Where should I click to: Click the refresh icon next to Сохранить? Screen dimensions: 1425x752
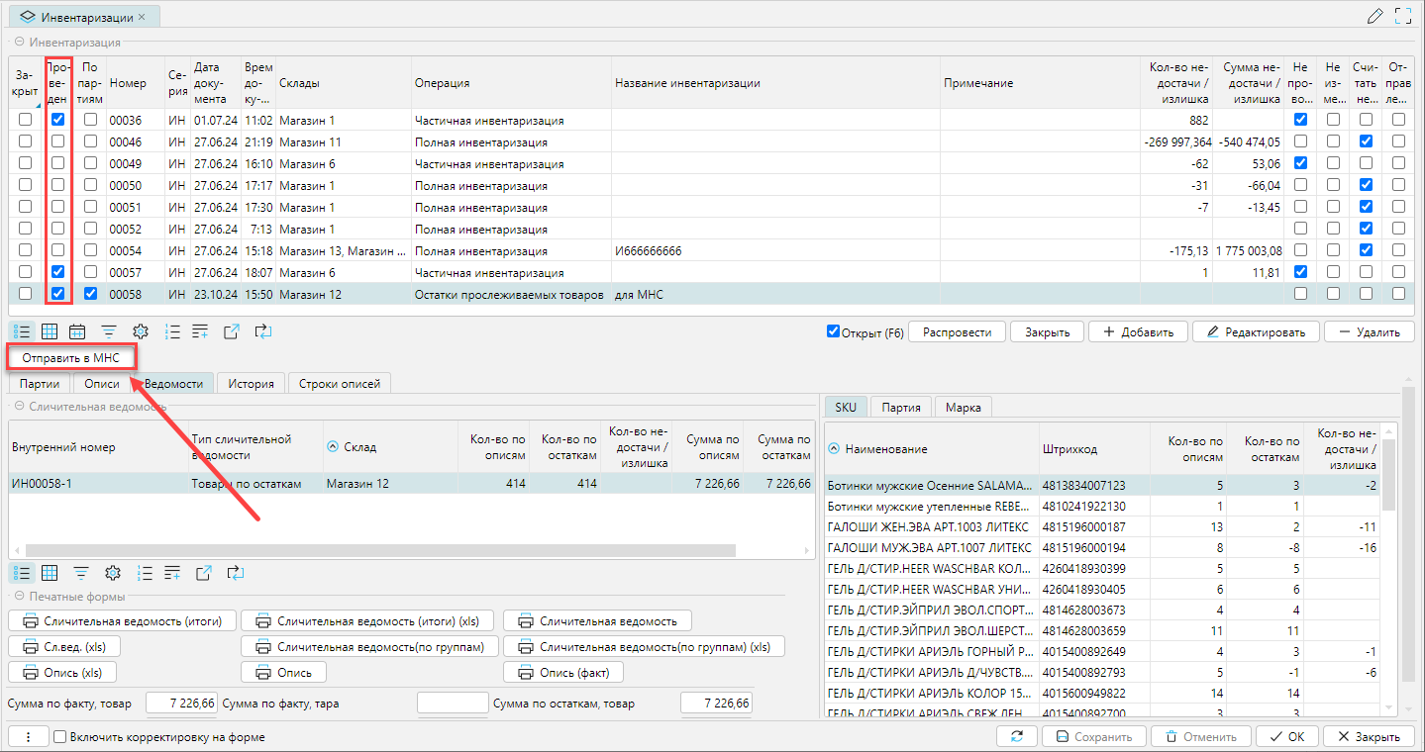tap(1017, 737)
